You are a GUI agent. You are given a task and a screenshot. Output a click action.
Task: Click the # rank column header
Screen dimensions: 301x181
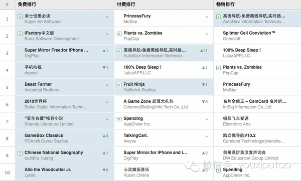click(x=7, y=4)
